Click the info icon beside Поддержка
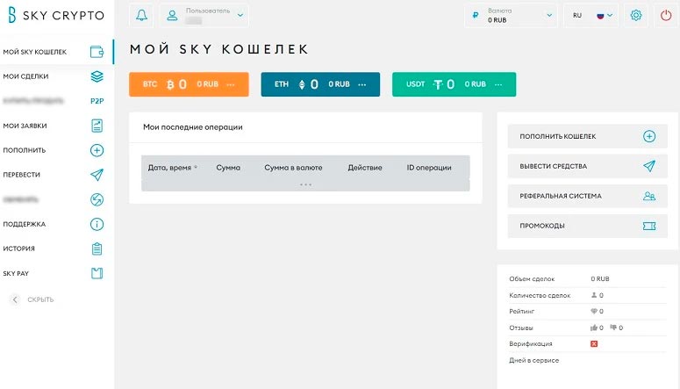The width and height of the screenshot is (680, 389). pos(97,224)
